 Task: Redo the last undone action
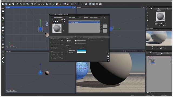point(35,4)
